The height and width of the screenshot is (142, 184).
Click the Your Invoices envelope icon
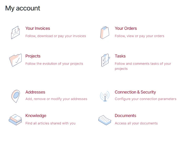15,32
